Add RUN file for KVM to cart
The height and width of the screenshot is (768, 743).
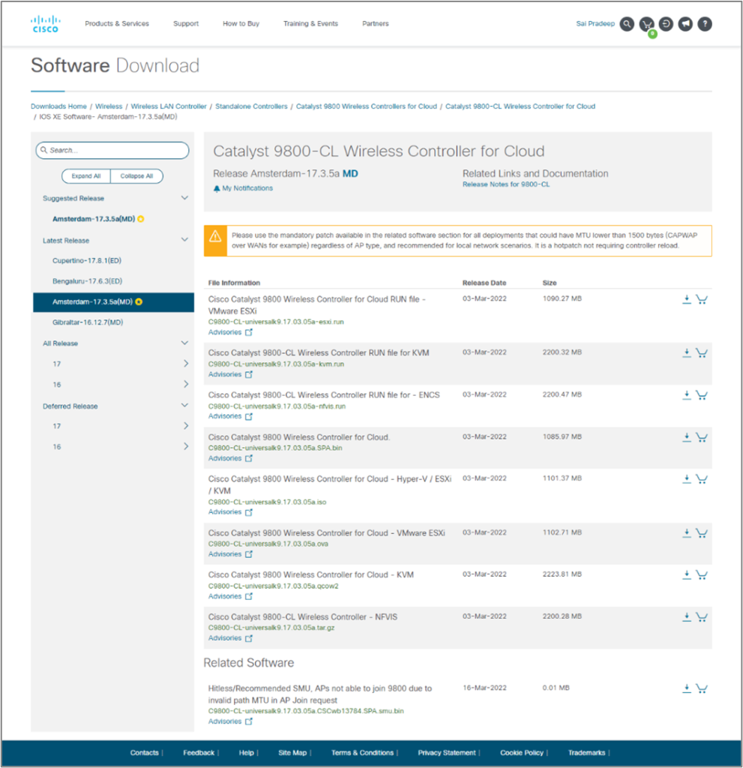click(702, 352)
